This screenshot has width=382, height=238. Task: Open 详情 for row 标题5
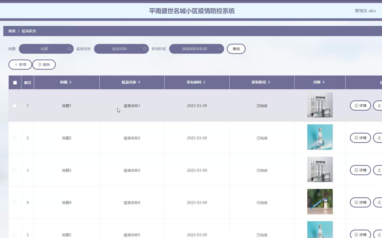[x=360, y=234]
